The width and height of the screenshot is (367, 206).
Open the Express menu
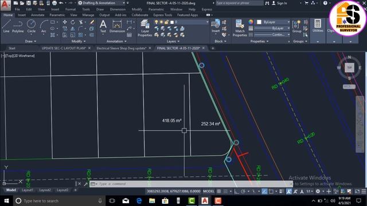[x=206, y=9]
